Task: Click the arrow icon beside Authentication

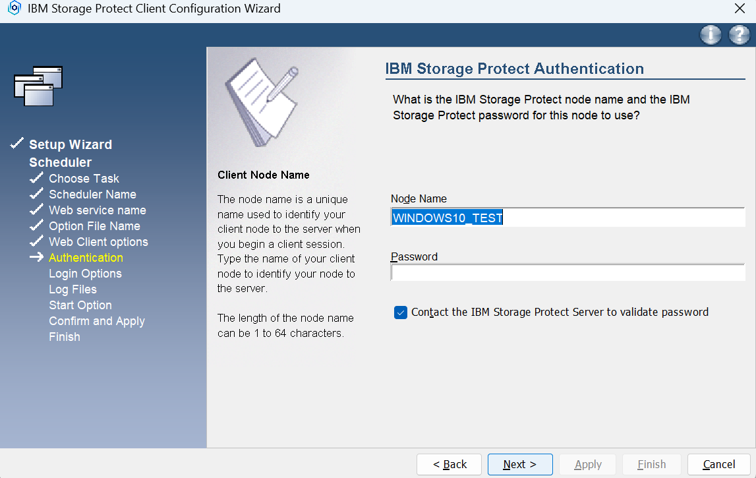Action: click(x=37, y=258)
